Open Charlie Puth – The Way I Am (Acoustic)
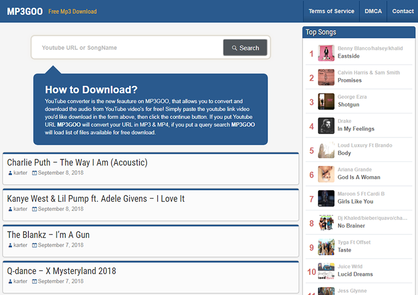Screen dimensions: 418x295 pyautogui.click(x=77, y=163)
